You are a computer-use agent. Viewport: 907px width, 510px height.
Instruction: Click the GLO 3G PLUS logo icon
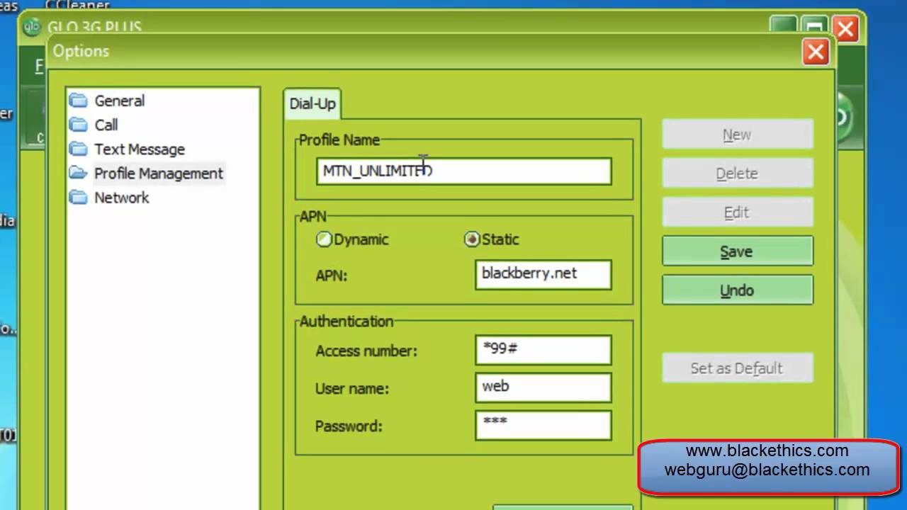pyautogui.click(x=33, y=28)
